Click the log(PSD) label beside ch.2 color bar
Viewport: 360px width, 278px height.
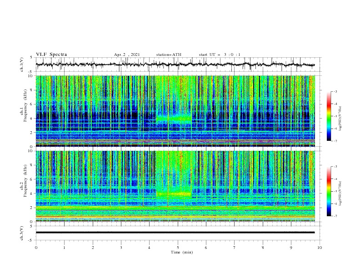tap(341, 194)
